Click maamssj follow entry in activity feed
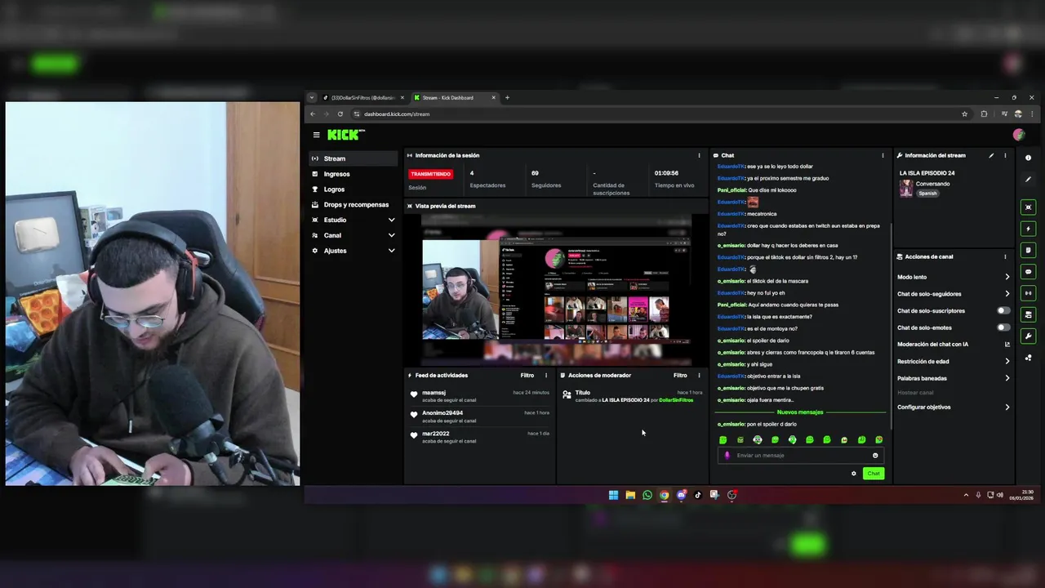 click(x=480, y=396)
